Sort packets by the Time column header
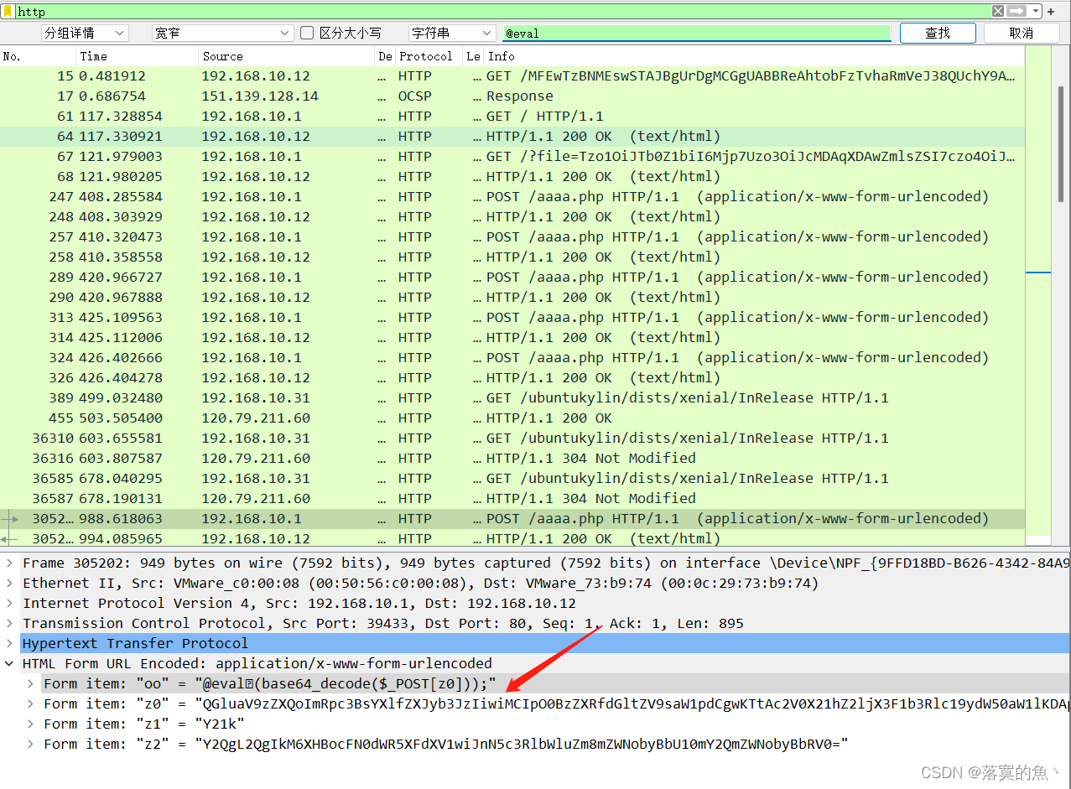The height and width of the screenshot is (789, 1071). point(136,56)
